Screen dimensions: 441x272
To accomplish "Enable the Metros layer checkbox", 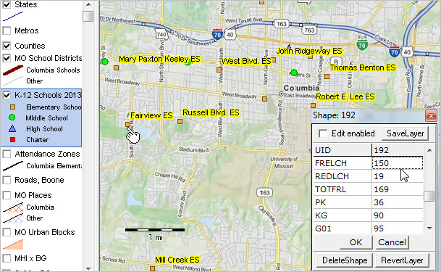I will pyautogui.click(x=7, y=30).
